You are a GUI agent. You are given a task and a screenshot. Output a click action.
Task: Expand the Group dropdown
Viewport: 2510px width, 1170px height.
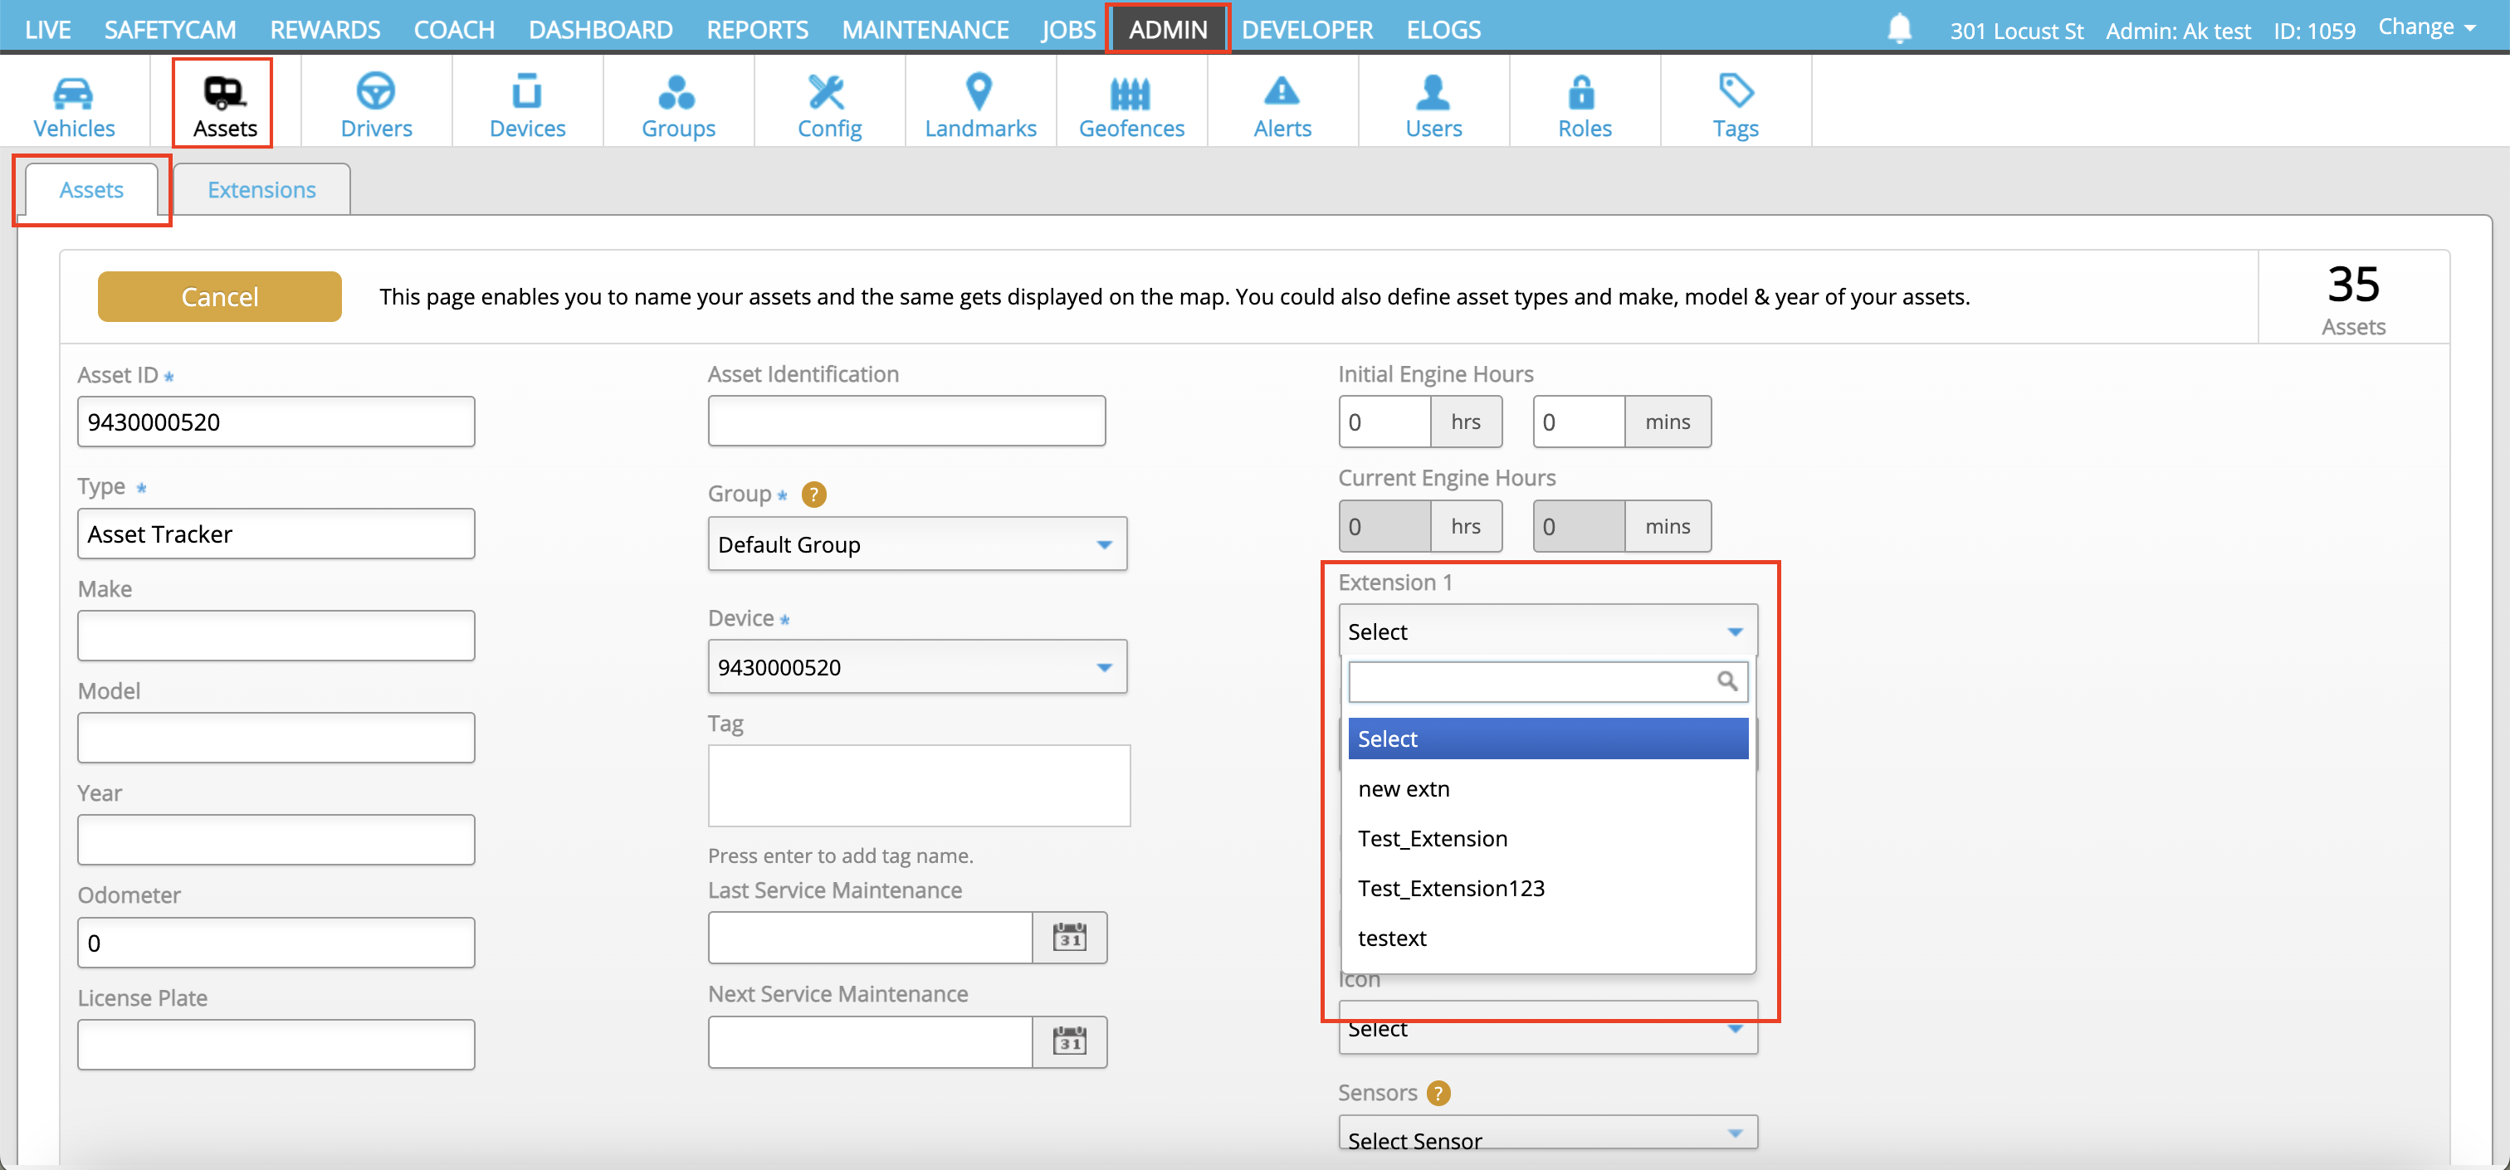pos(917,544)
